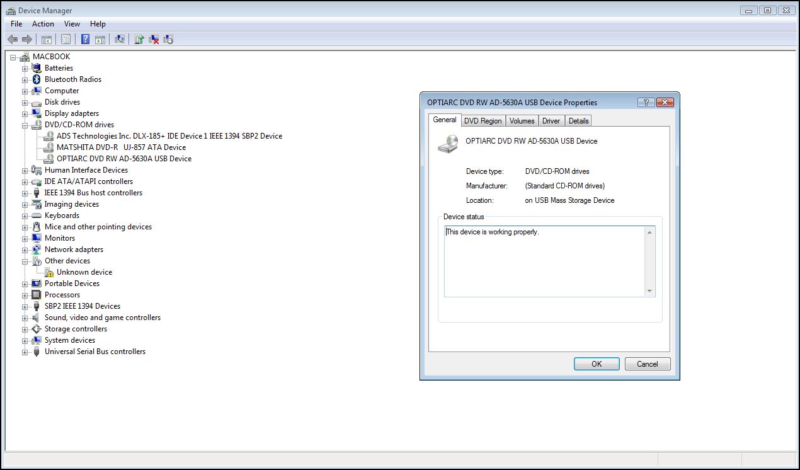The width and height of the screenshot is (800, 470).
Task: Switch to the DVD Region tab
Action: pos(483,120)
